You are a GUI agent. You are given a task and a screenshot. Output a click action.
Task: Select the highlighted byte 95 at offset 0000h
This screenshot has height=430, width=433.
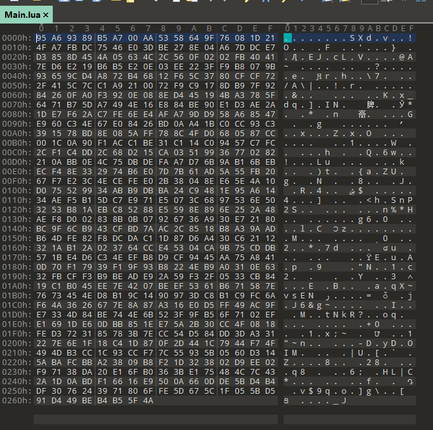coord(41,38)
